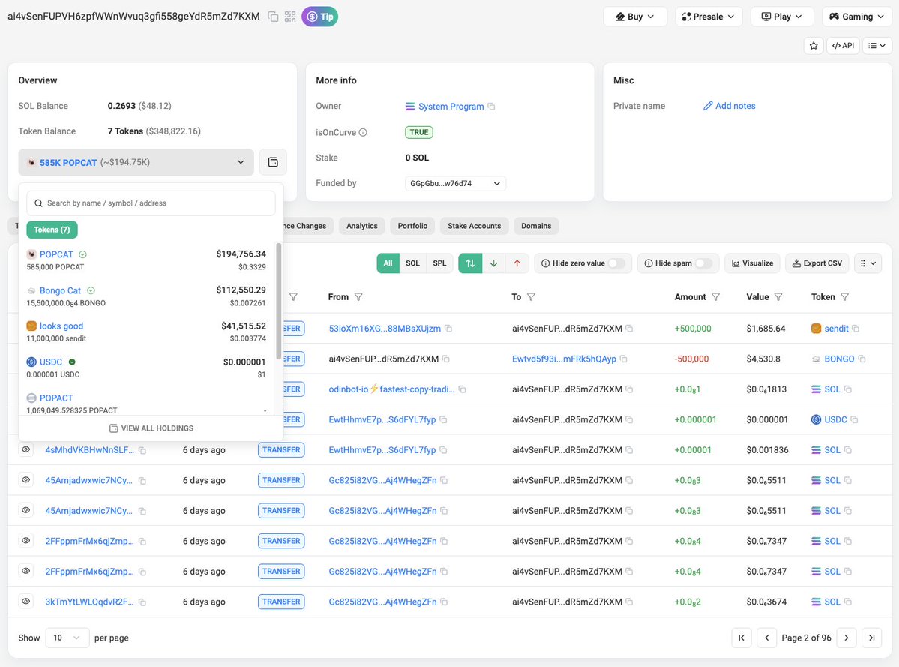Select the Tokens (7) filter chip

pyautogui.click(x=52, y=230)
